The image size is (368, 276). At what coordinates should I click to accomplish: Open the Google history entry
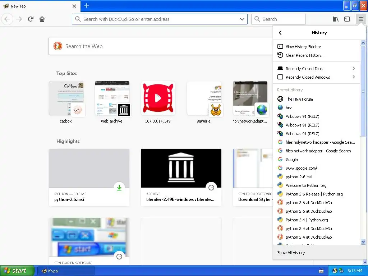316,160
